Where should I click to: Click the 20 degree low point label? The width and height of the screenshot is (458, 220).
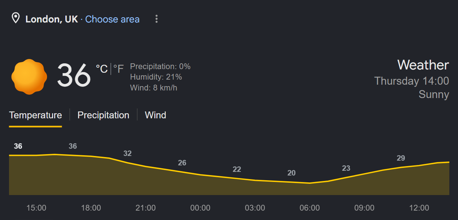pos(291,173)
